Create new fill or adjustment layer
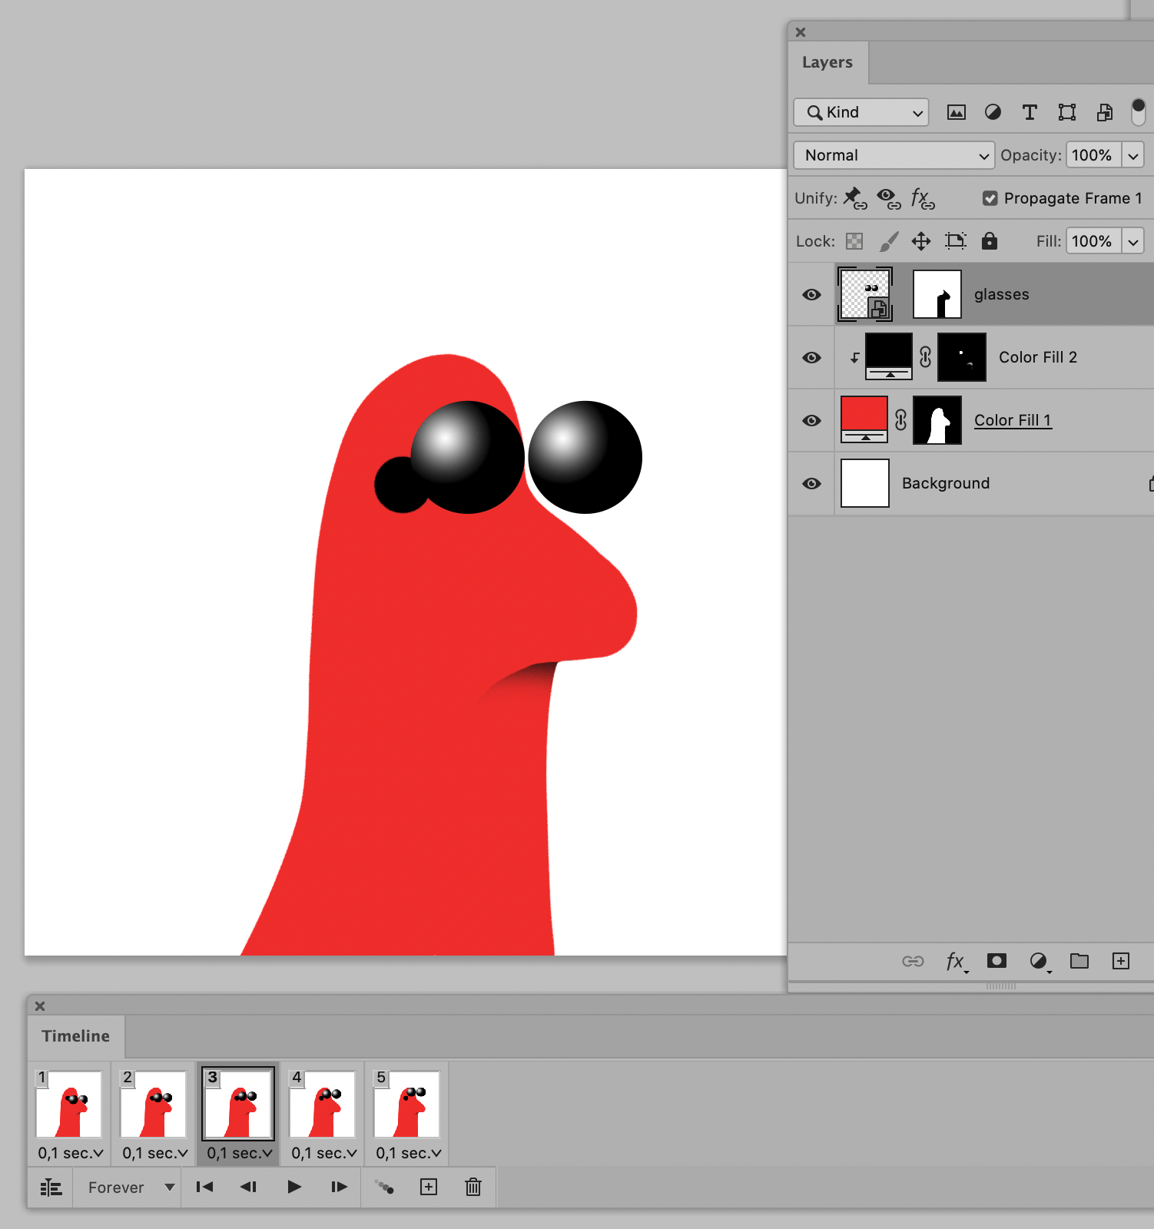This screenshot has height=1229, width=1154. 1039,961
